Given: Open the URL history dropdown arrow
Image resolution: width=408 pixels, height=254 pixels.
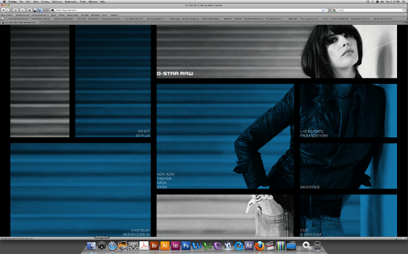Looking at the screenshot, I should pyautogui.click(x=326, y=10).
